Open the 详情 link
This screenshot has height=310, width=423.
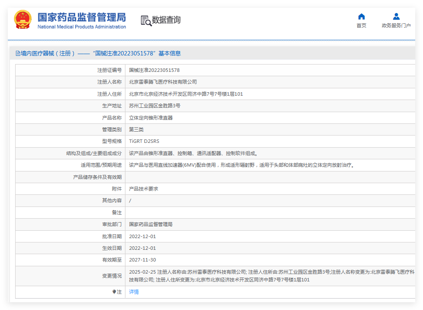(134, 292)
